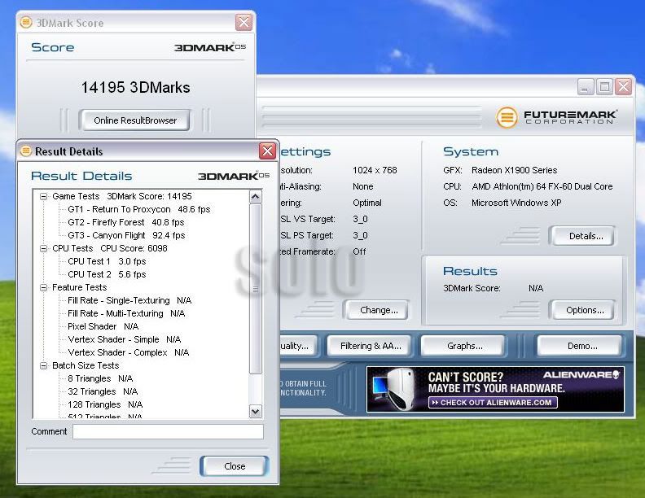
Task: Click the 14195 3DMarks score text
Action: [135, 88]
